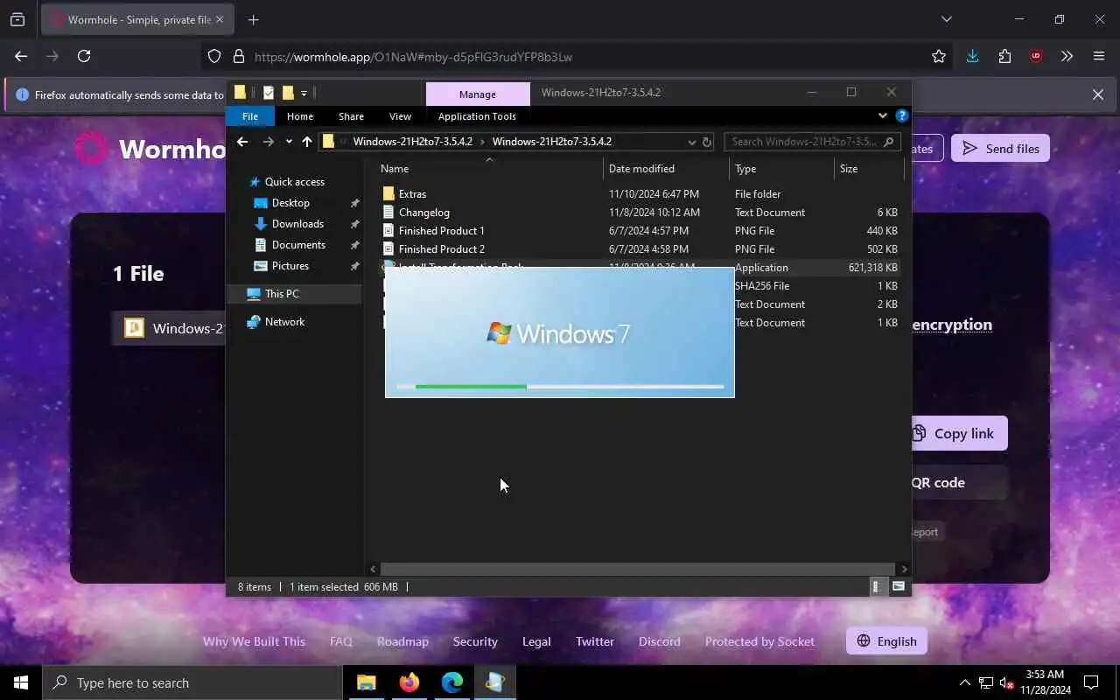Open recent locations dropdown arrow
This screenshot has height=700, width=1120.
(289, 142)
